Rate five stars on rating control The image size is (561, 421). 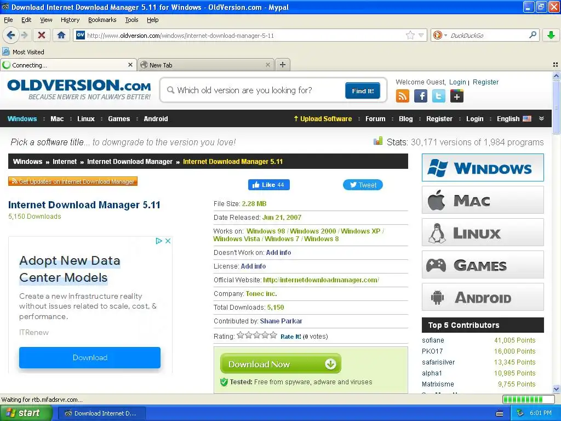click(273, 335)
